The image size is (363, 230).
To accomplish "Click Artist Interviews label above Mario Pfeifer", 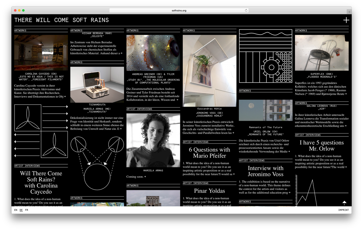I will click(195, 142).
